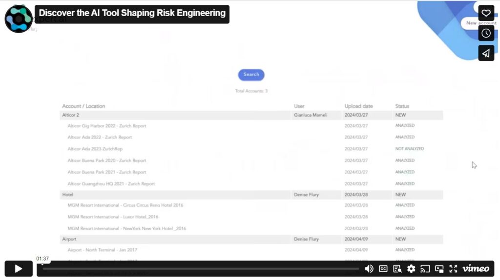Seek on the video progress bar

[201, 269]
